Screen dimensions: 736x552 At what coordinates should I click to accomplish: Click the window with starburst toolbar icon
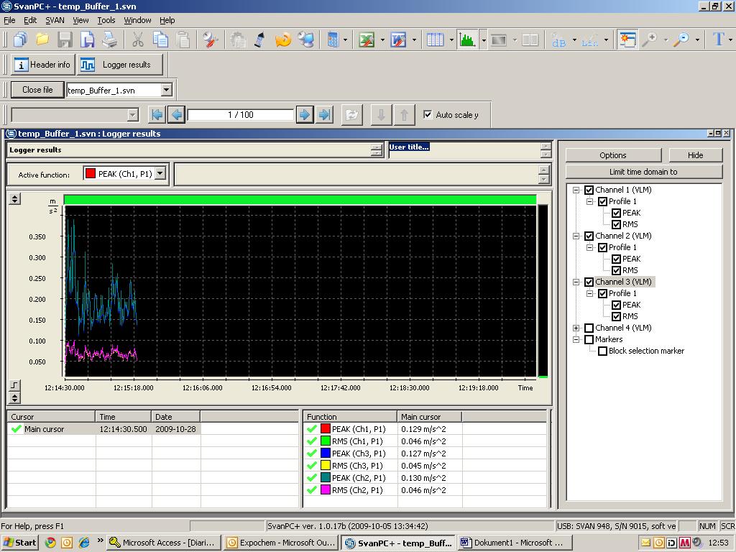627,40
